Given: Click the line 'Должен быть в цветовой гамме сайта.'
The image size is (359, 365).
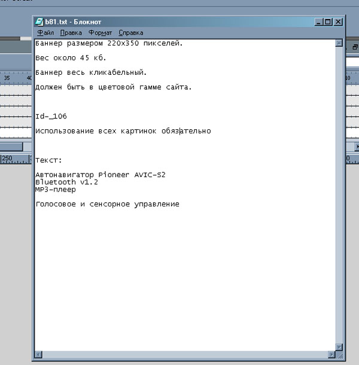Looking at the screenshot, I should point(113,87).
